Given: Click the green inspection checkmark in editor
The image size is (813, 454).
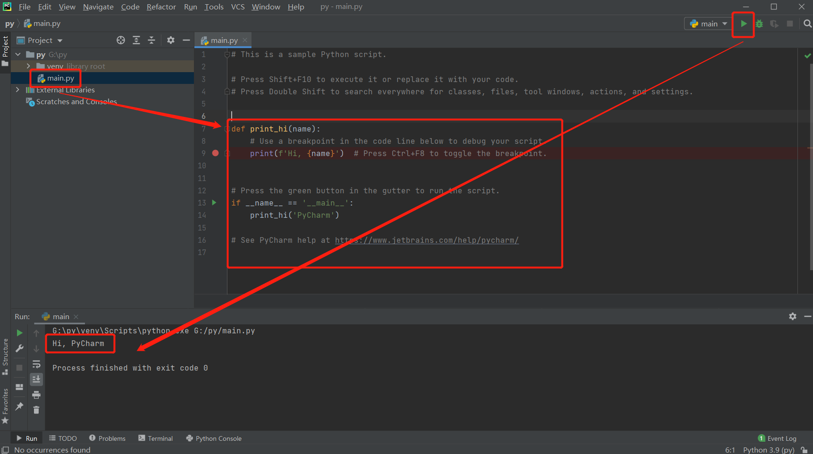Looking at the screenshot, I should [x=807, y=56].
